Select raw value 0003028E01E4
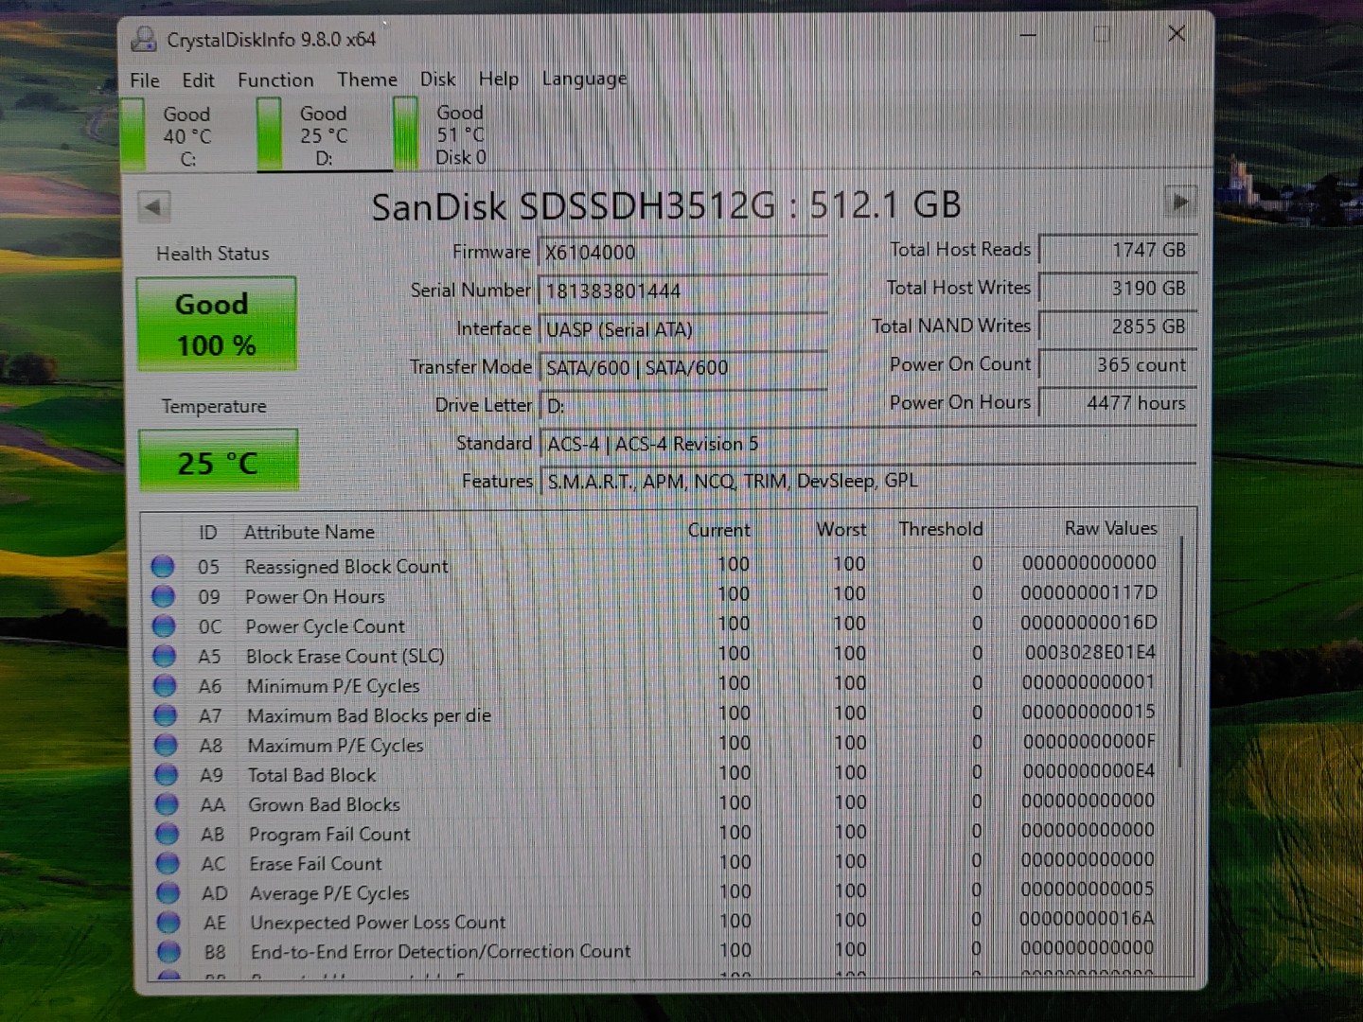Screen dimensions: 1363x1022 point(1090,652)
